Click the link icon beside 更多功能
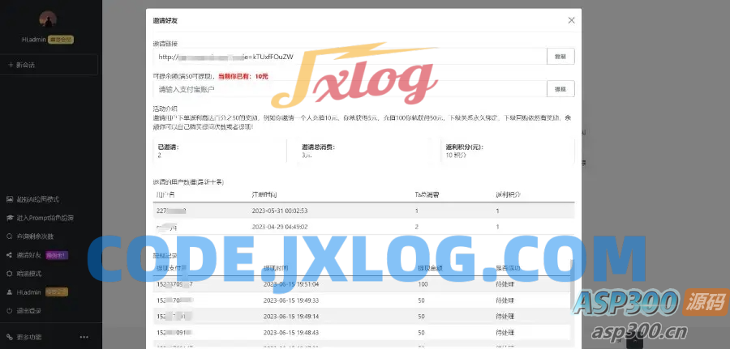This screenshot has width=730, height=349. point(10,336)
